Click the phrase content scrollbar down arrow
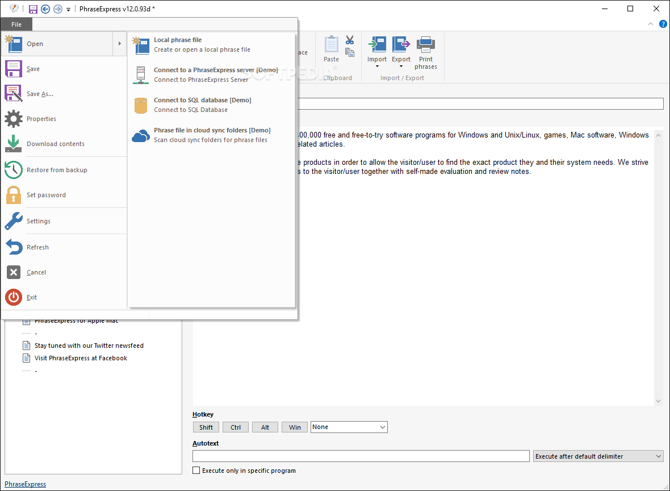670x491 pixels. tap(658, 401)
